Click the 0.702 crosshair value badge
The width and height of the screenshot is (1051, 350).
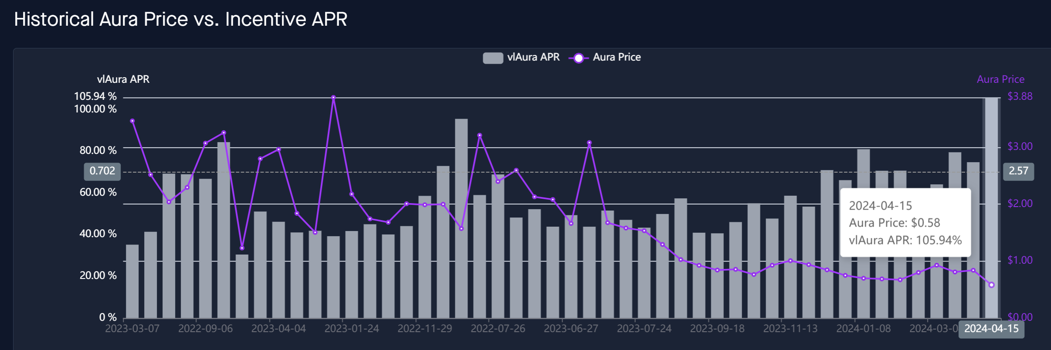point(102,171)
